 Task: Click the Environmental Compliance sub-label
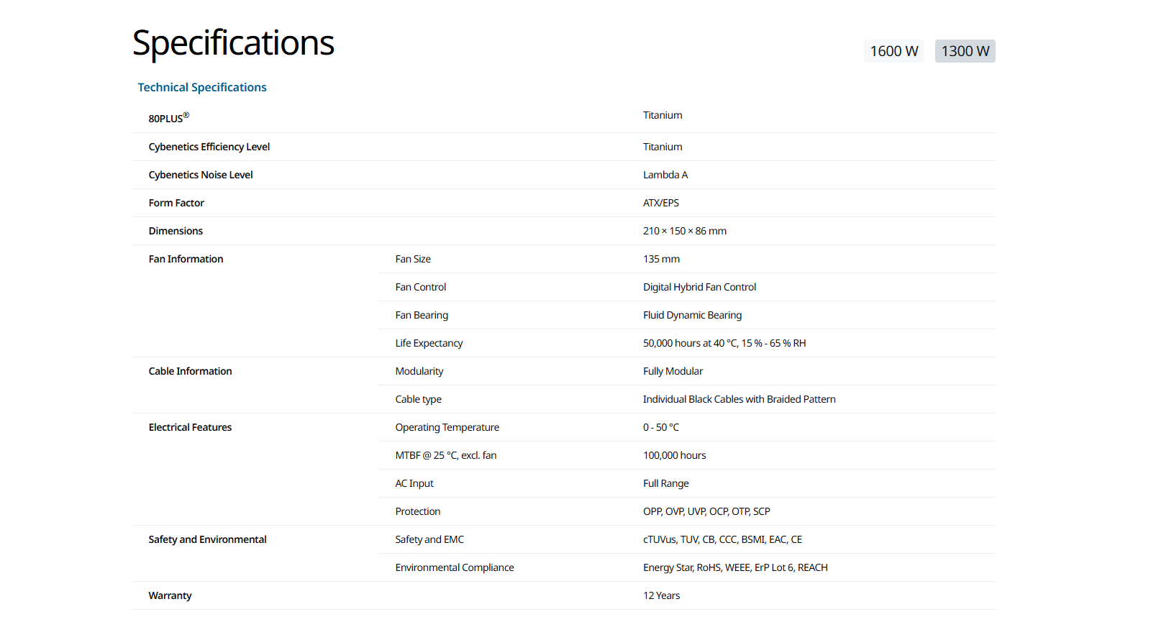coord(454,567)
